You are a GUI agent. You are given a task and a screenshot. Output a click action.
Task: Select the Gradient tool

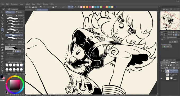click(2, 56)
